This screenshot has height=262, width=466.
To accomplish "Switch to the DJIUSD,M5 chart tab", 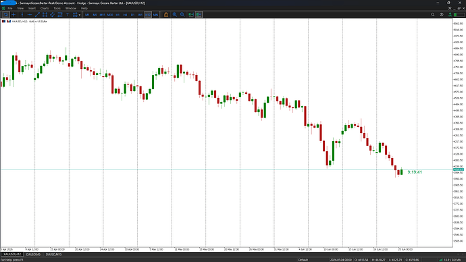I will [x=33, y=255].
